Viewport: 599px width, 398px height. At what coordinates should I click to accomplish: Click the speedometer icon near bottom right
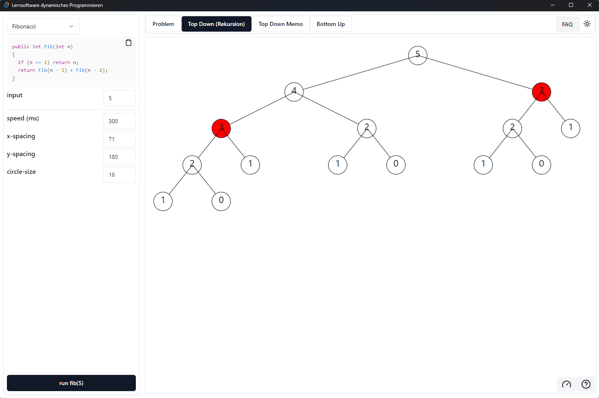point(566,384)
